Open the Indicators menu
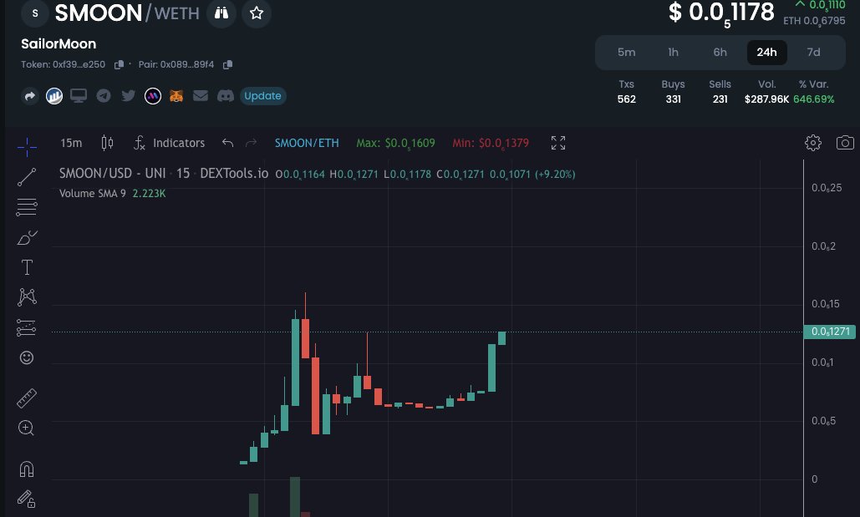This screenshot has height=517, width=860. tap(170, 143)
